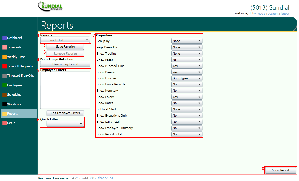
Task: Open the Show Tracking dropdown
Action: [187, 53]
